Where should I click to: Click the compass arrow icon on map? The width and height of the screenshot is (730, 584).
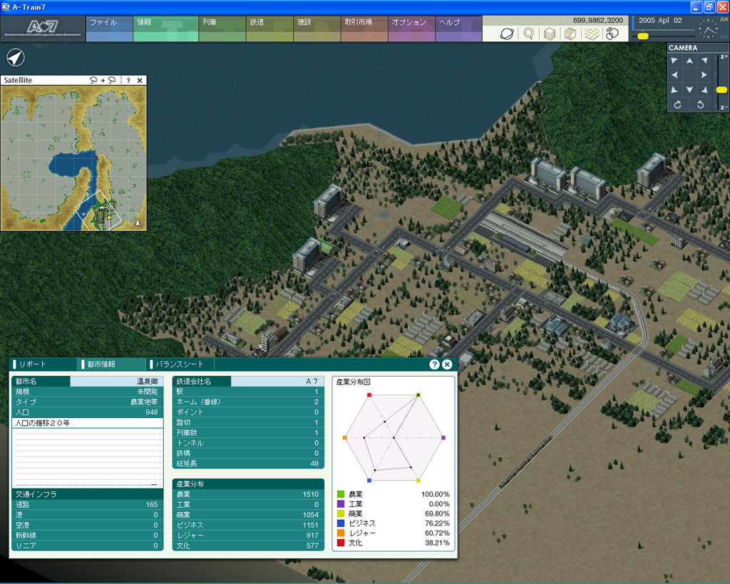[16, 58]
